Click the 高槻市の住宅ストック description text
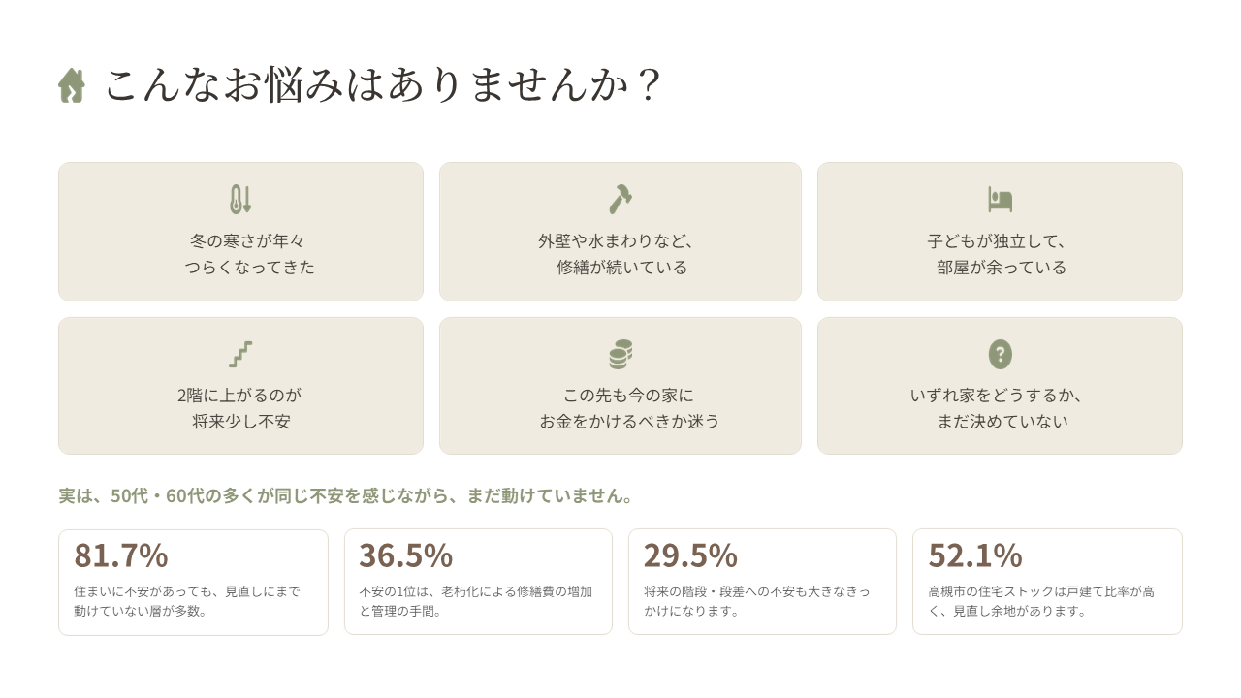 coord(1041,601)
